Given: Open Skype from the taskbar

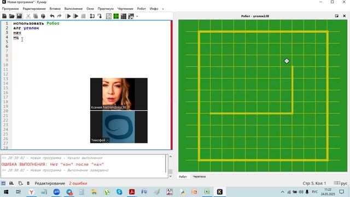Looking at the screenshot, I should coord(119,192).
